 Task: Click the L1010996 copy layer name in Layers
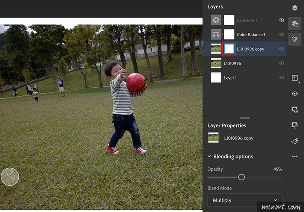(251, 49)
